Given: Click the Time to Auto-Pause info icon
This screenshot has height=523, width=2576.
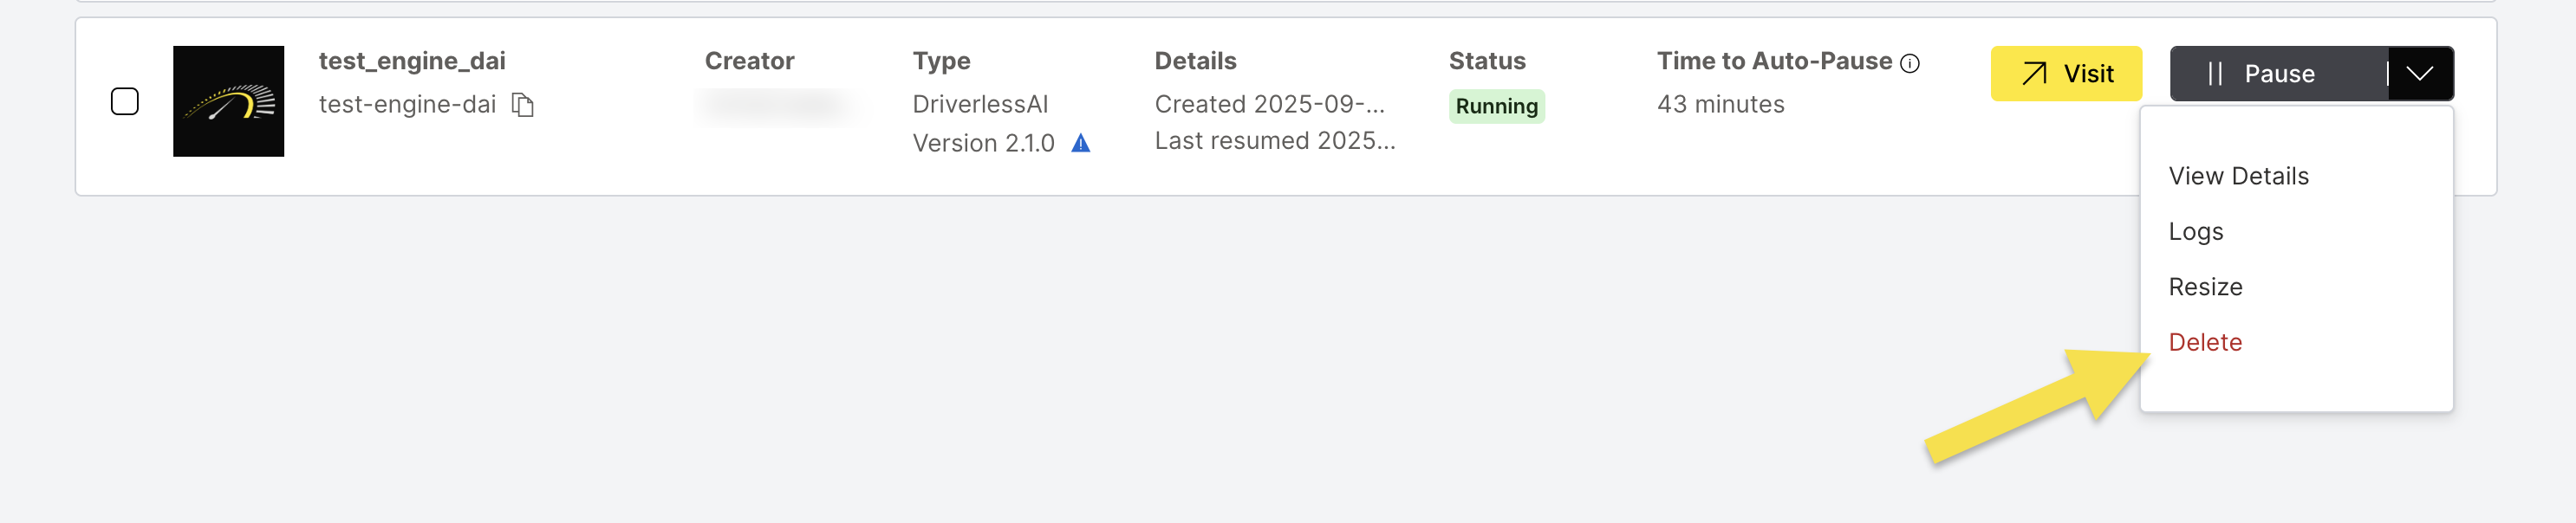Looking at the screenshot, I should 1909,61.
